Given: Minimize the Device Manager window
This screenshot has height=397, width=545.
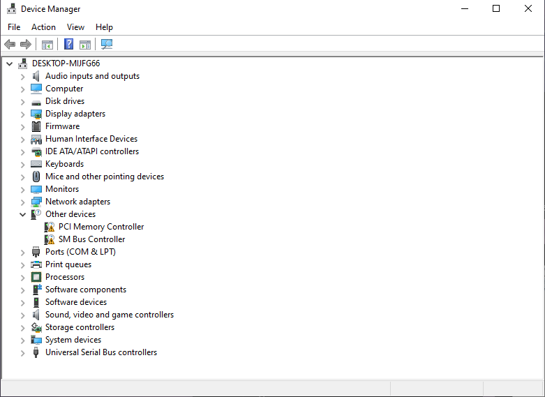Looking at the screenshot, I should coord(465,8).
